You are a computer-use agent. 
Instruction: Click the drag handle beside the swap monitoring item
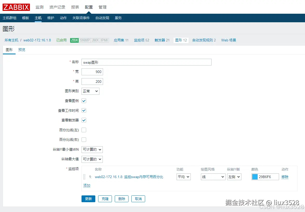click(84, 177)
